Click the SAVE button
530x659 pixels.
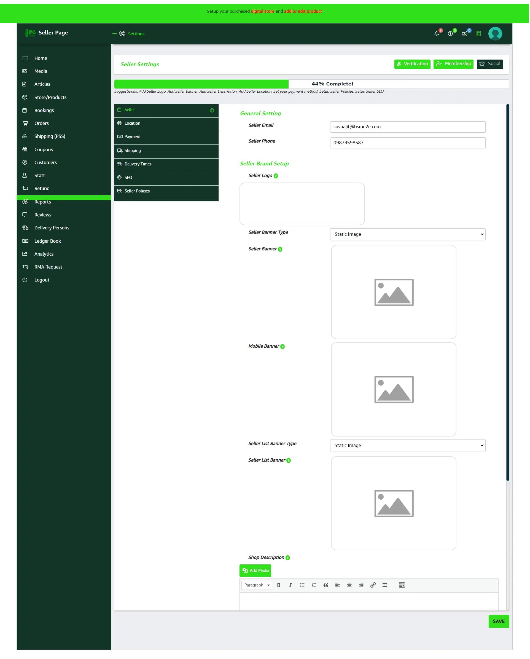[498, 622]
